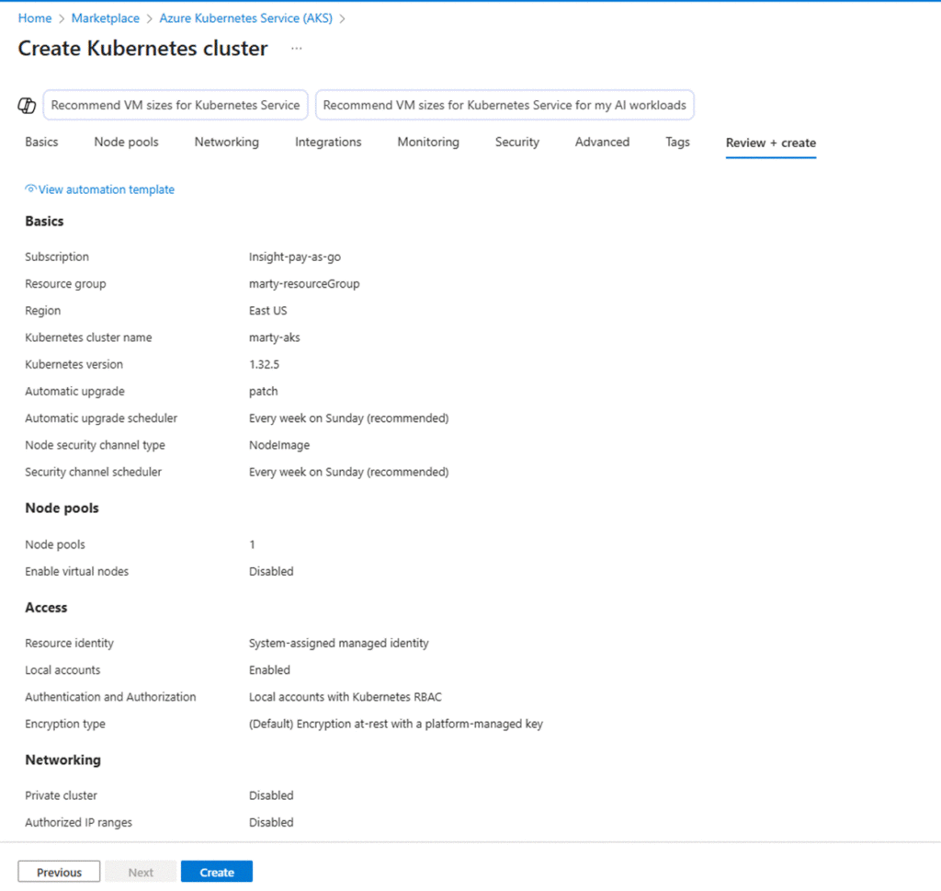941x891 pixels.
Task: Open the ellipsis menu next to page title
Action: [297, 49]
